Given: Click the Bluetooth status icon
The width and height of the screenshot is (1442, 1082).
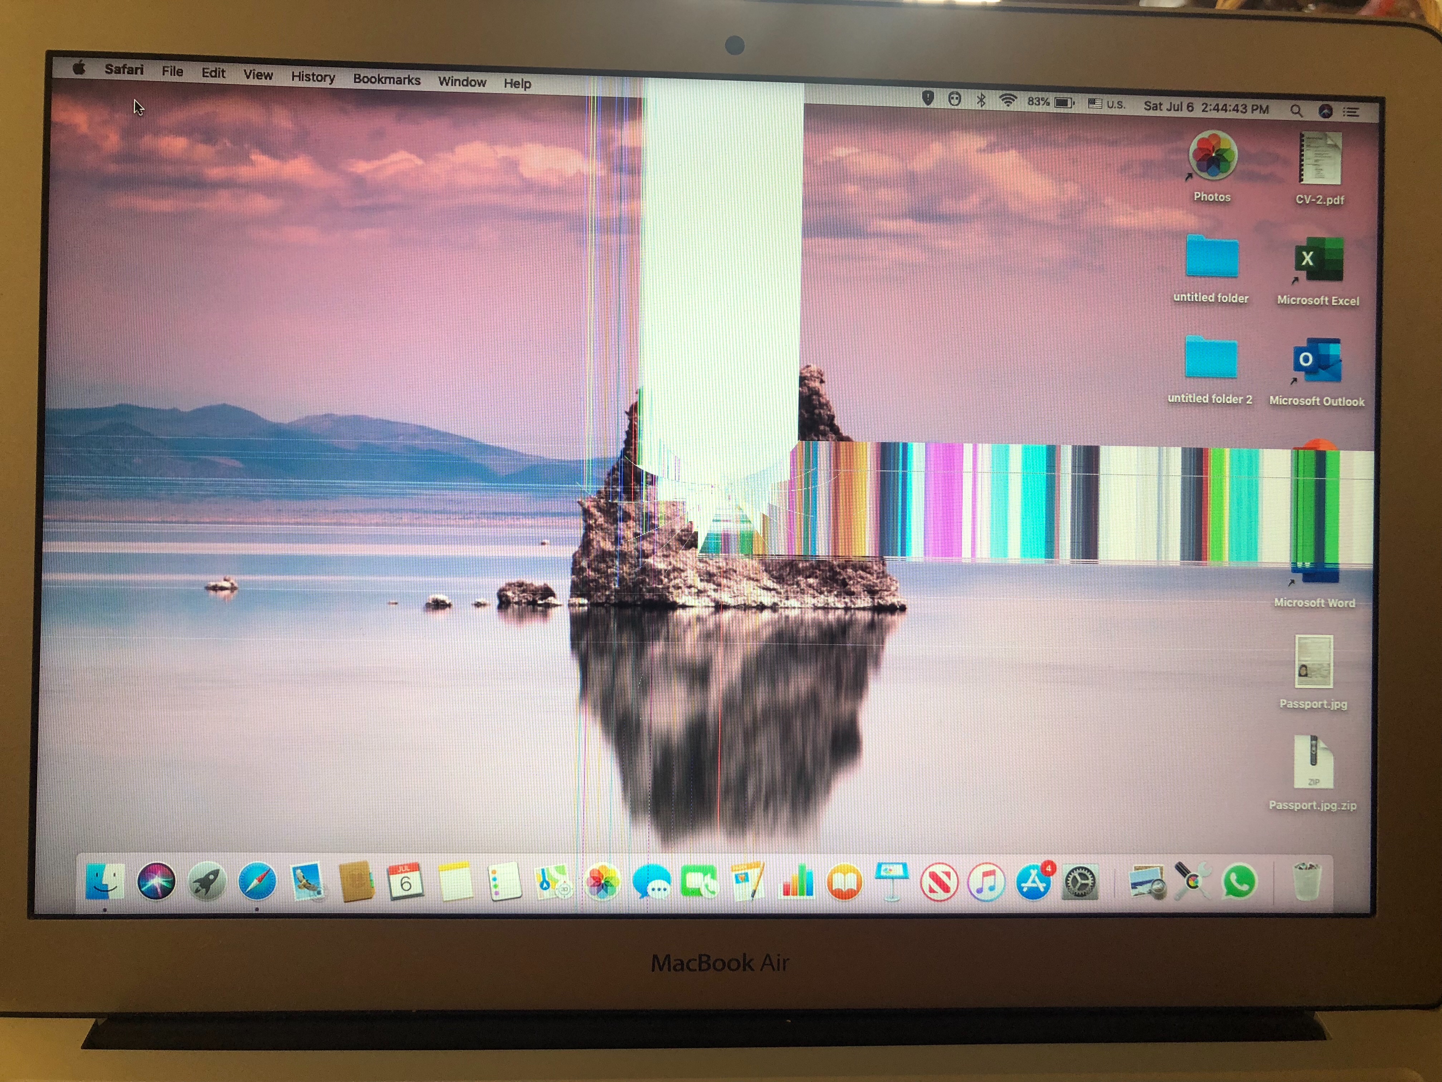Looking at the screenshot, I should pos(981,100).
